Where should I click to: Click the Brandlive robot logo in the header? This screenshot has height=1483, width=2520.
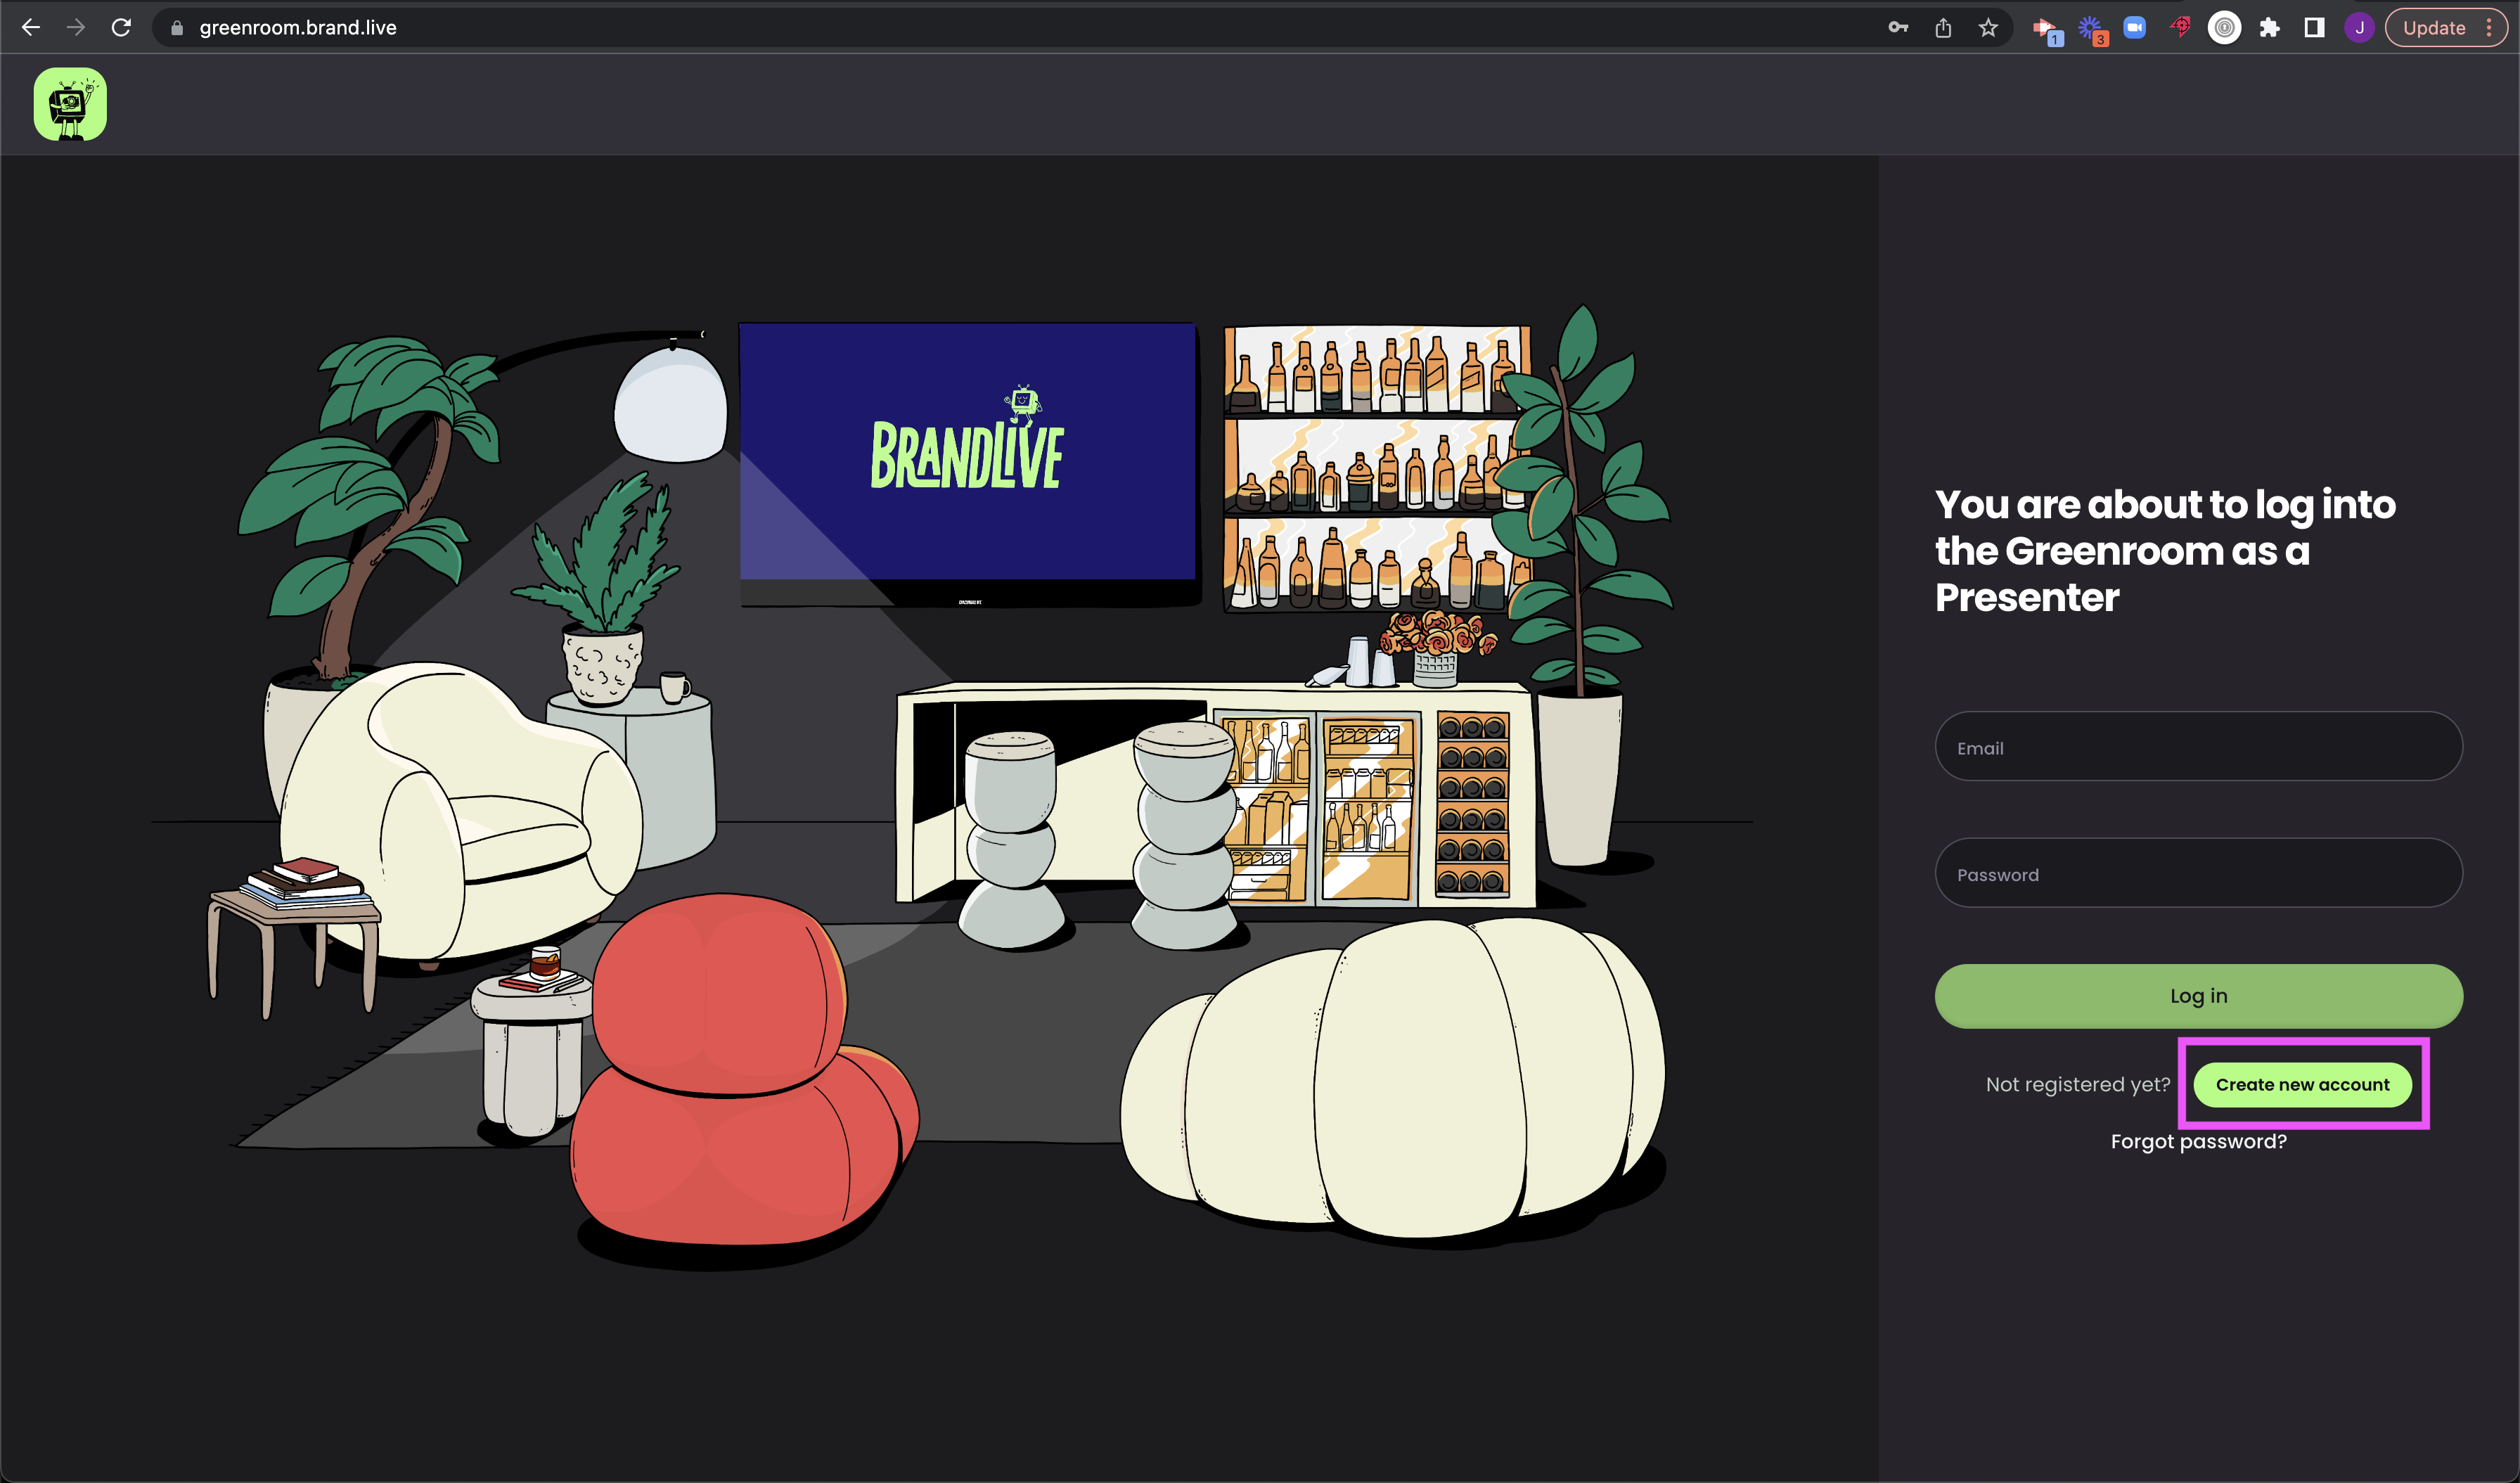[70, 104]
